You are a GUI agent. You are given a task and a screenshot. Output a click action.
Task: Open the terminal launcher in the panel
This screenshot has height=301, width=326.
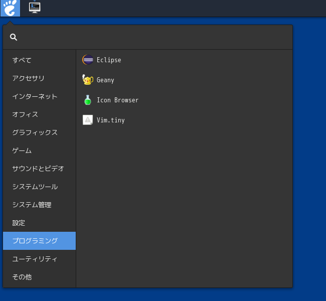pos(35,8)
